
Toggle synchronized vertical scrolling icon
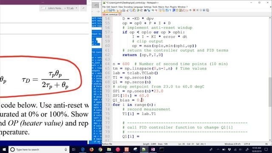pyautogui.click(x=160, y=10)
